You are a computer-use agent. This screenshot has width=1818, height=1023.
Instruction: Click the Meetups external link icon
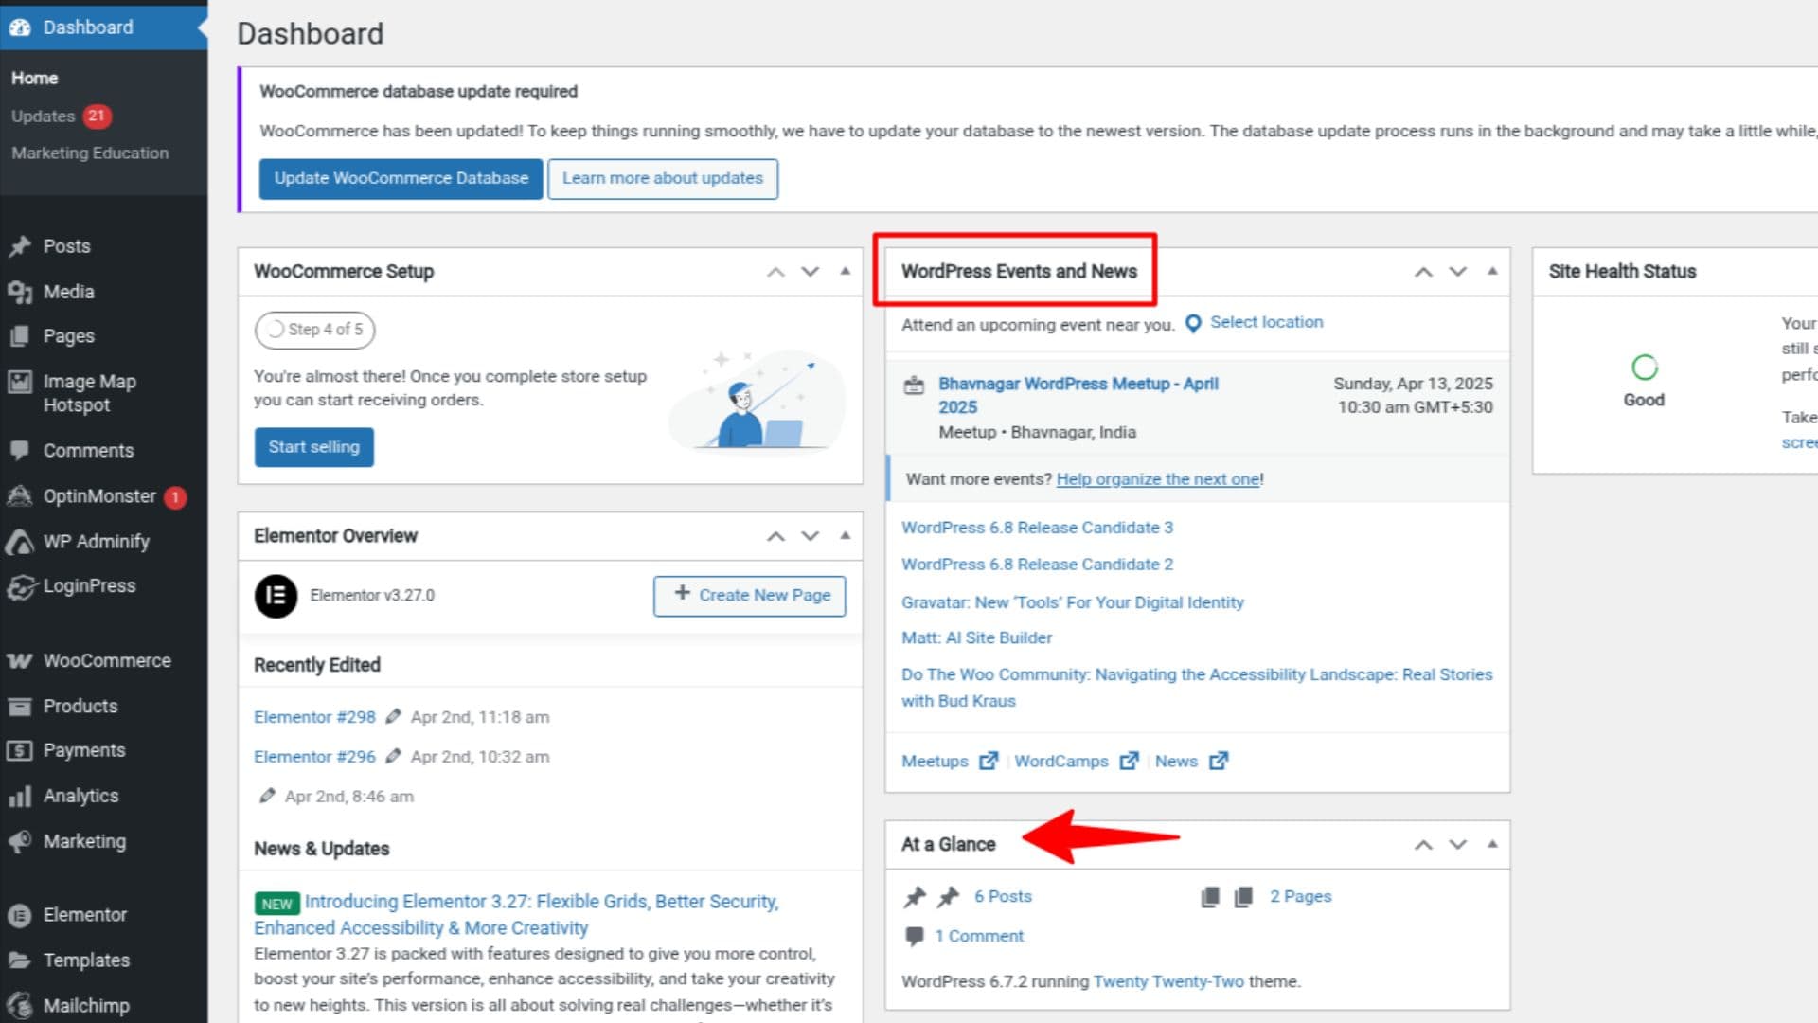(x=989, y=761)
